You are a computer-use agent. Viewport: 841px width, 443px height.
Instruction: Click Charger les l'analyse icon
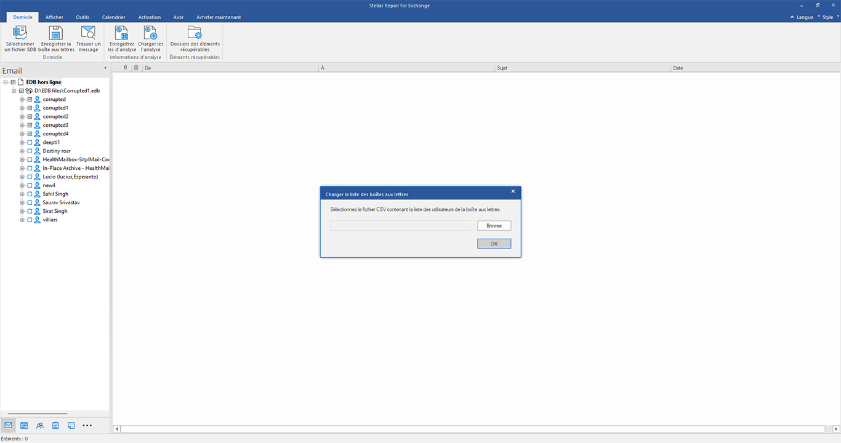point(151,39)
